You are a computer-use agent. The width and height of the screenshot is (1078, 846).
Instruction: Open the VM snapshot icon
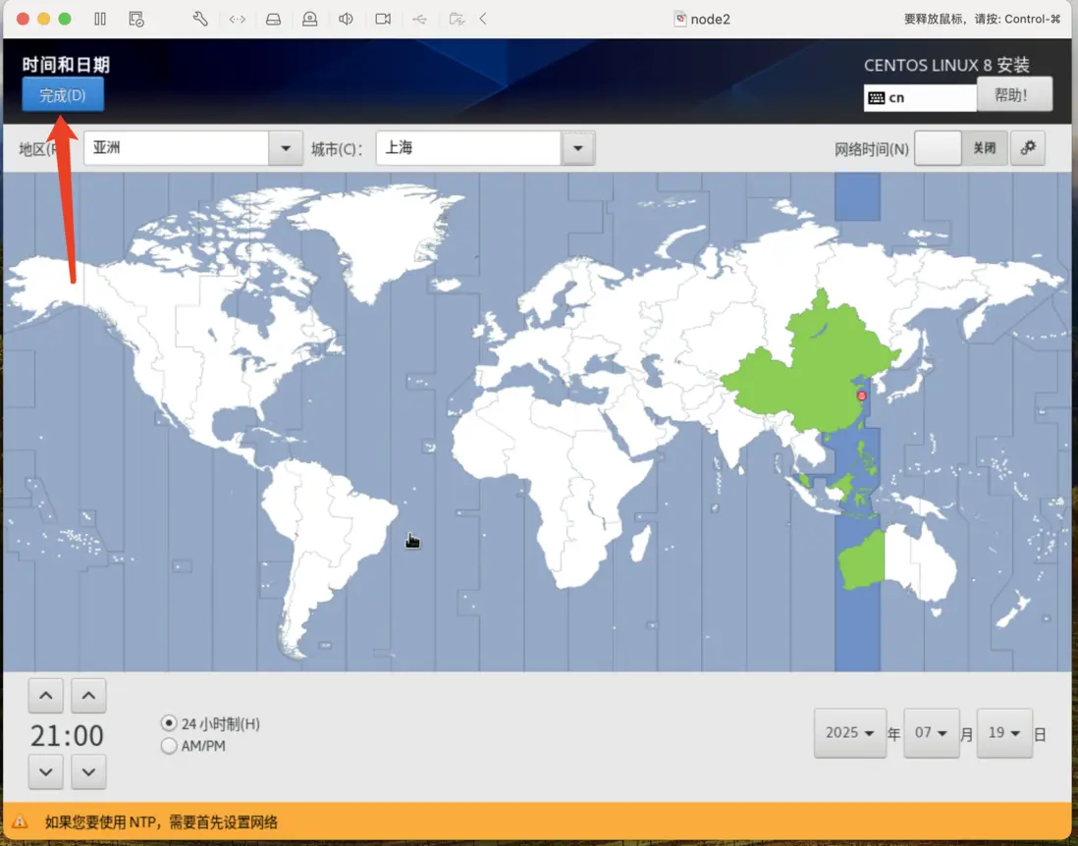coord(136,19)
